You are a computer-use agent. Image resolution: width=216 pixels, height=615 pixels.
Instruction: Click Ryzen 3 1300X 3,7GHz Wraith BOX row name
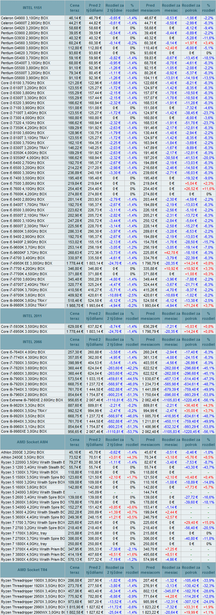(x=30, y=472)
